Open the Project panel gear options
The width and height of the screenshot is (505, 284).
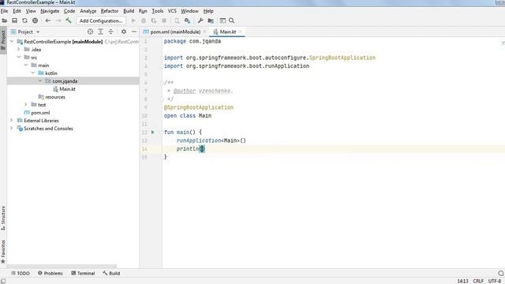pos(124,32)
